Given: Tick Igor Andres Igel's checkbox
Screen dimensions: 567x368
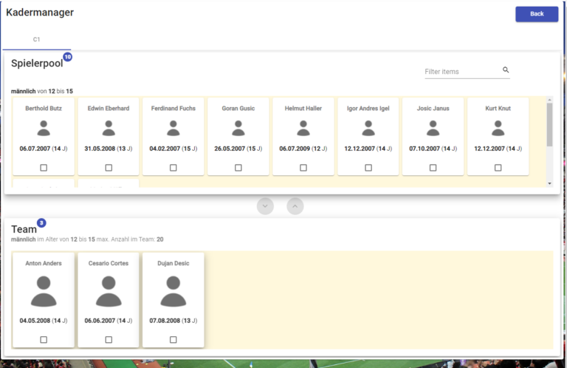Looking at the screenshot, I should click(x=368, y=168).
